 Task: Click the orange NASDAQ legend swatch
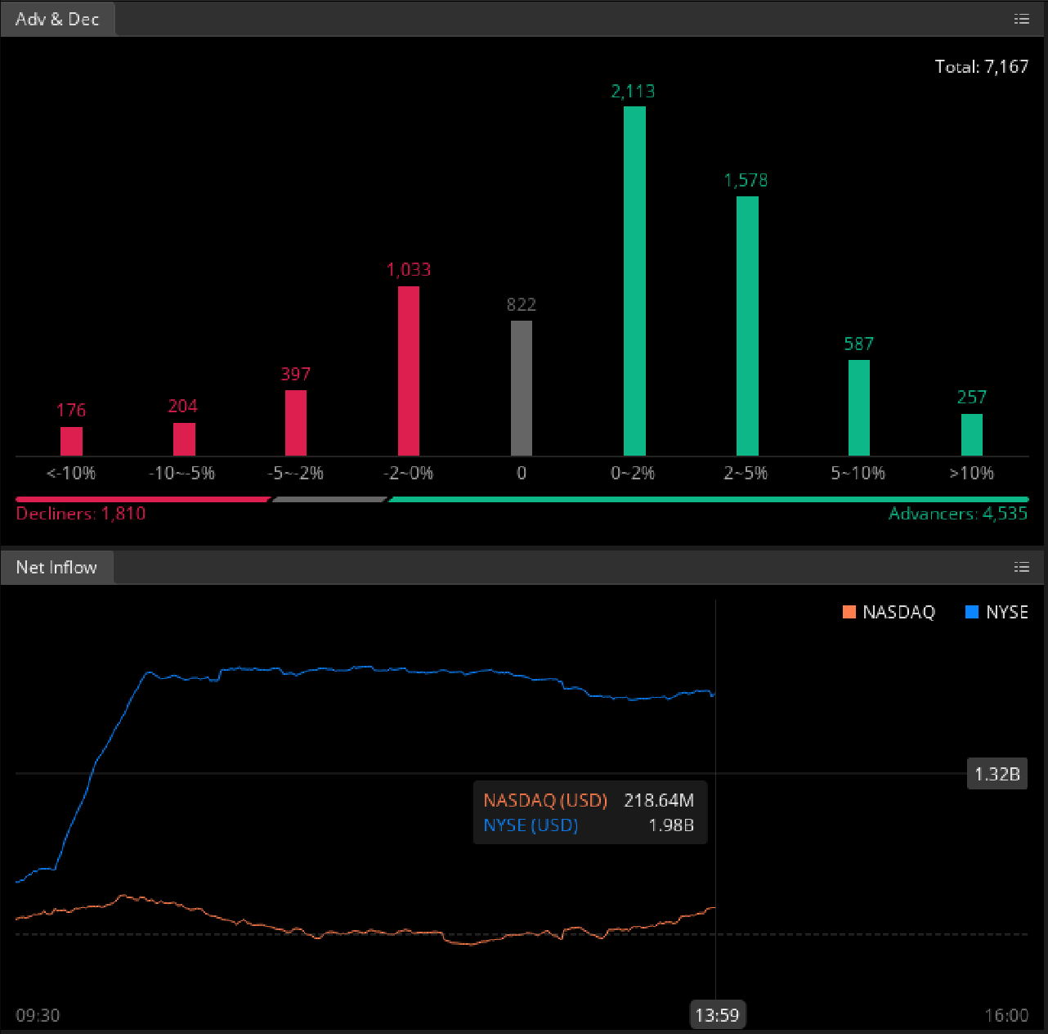849,612
